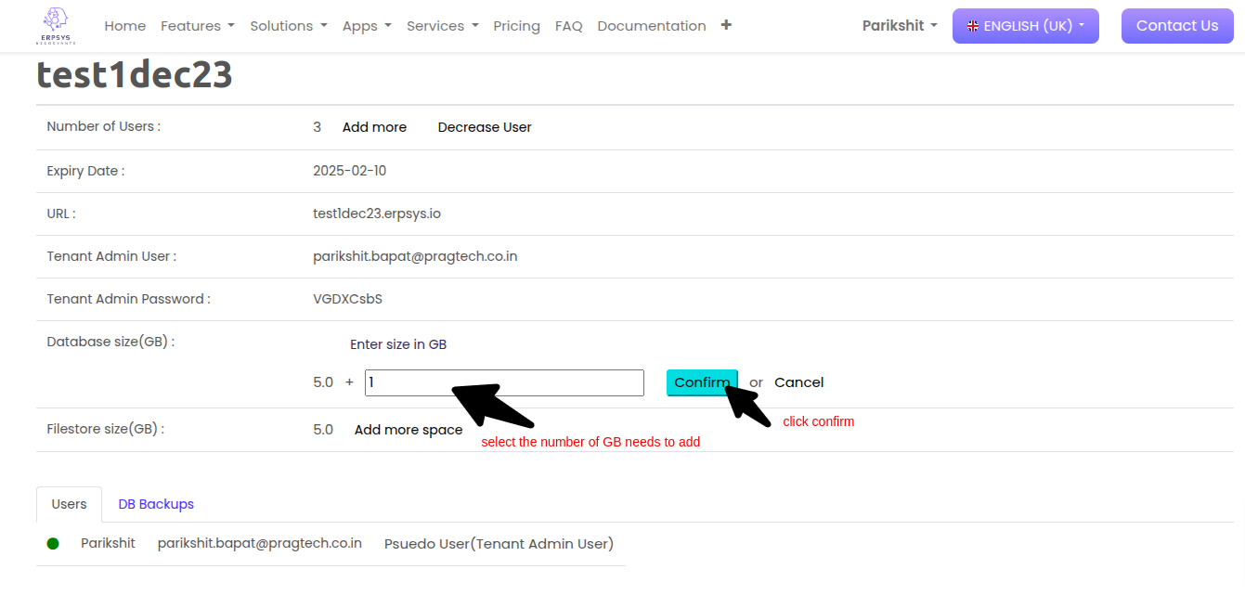Click Add more users link
The image size is (1245, 608).
coord(374,127)
